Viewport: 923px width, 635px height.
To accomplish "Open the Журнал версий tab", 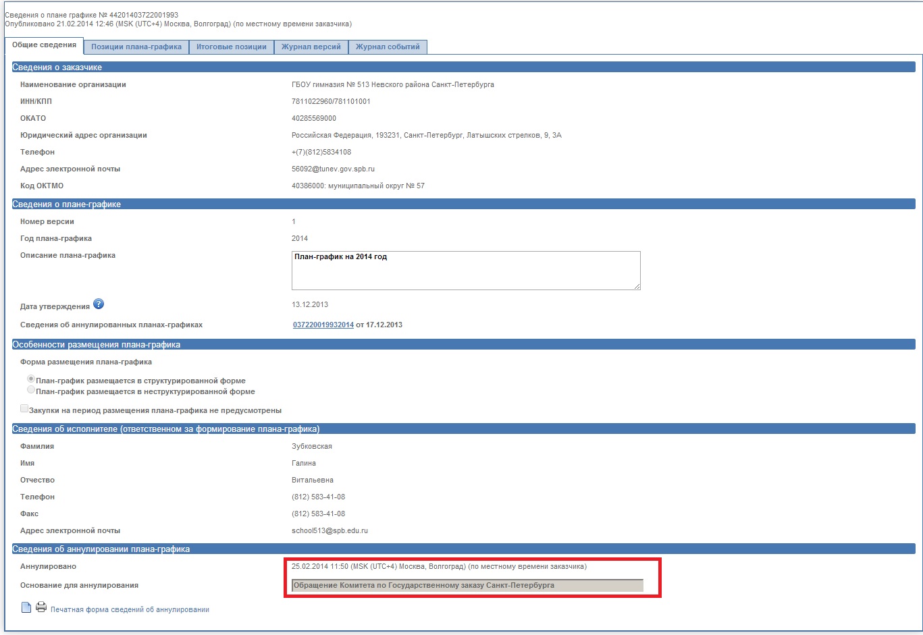I will click(x=311, y=47).
